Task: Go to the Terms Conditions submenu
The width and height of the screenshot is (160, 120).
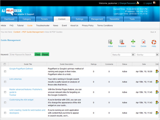Action: pyautogui.click(x=105, y=26)
